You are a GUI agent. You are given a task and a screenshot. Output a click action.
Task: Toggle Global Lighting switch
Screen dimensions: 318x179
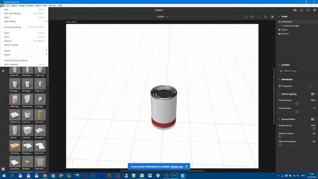313,94
